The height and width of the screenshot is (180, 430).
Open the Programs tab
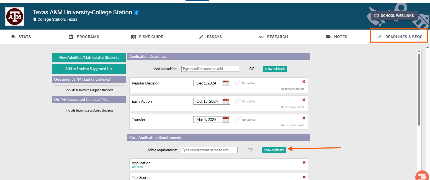pos(84,37)
